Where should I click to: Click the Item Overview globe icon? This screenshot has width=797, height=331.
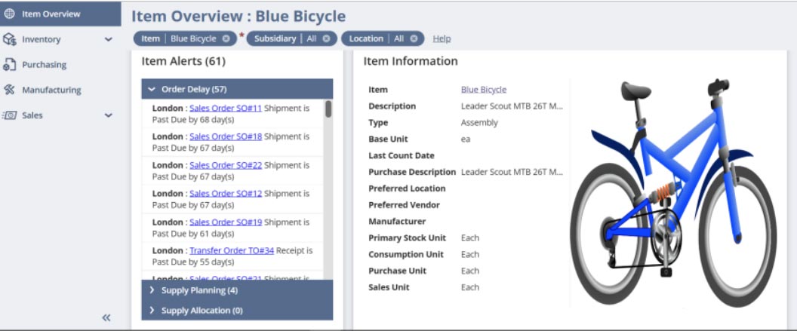click(9, 14)
